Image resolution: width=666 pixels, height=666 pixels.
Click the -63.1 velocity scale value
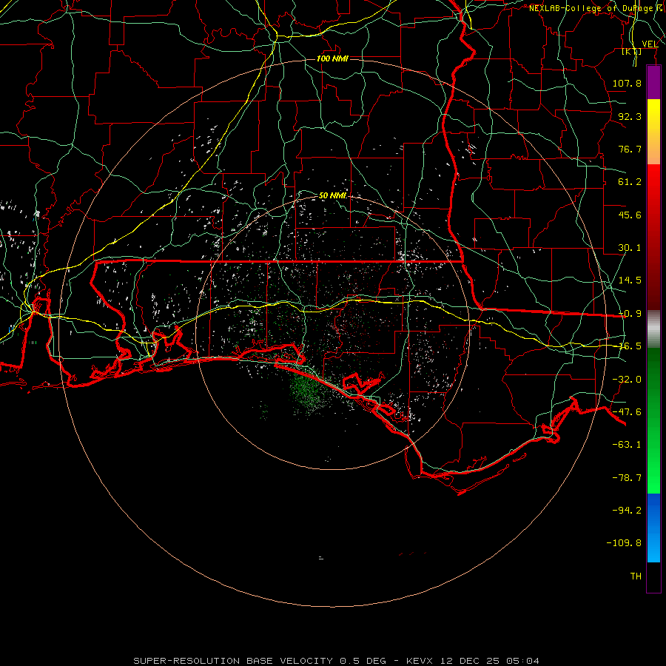(627, 445)
